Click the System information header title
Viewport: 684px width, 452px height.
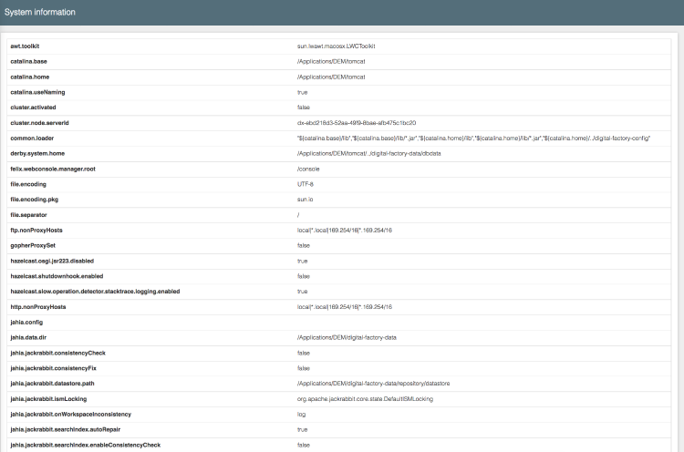tap(40, 12)
